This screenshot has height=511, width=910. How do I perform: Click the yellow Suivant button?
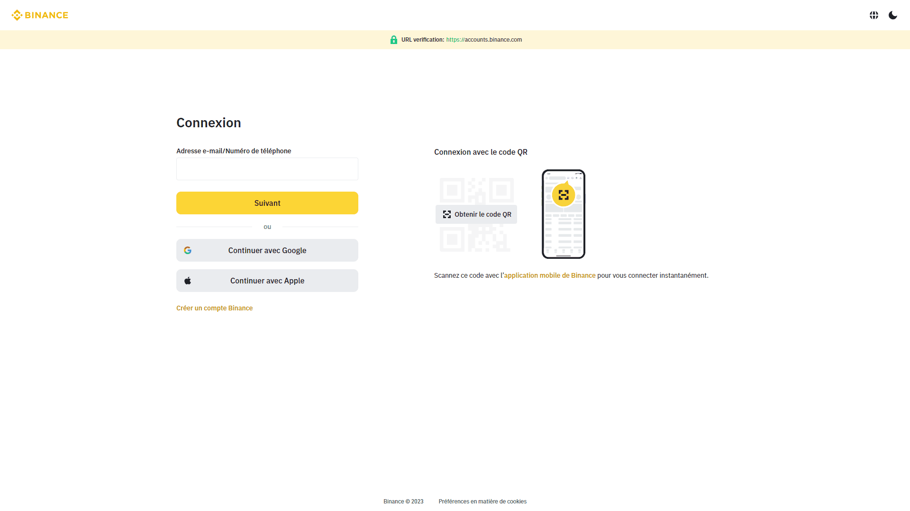coord(267,203)
